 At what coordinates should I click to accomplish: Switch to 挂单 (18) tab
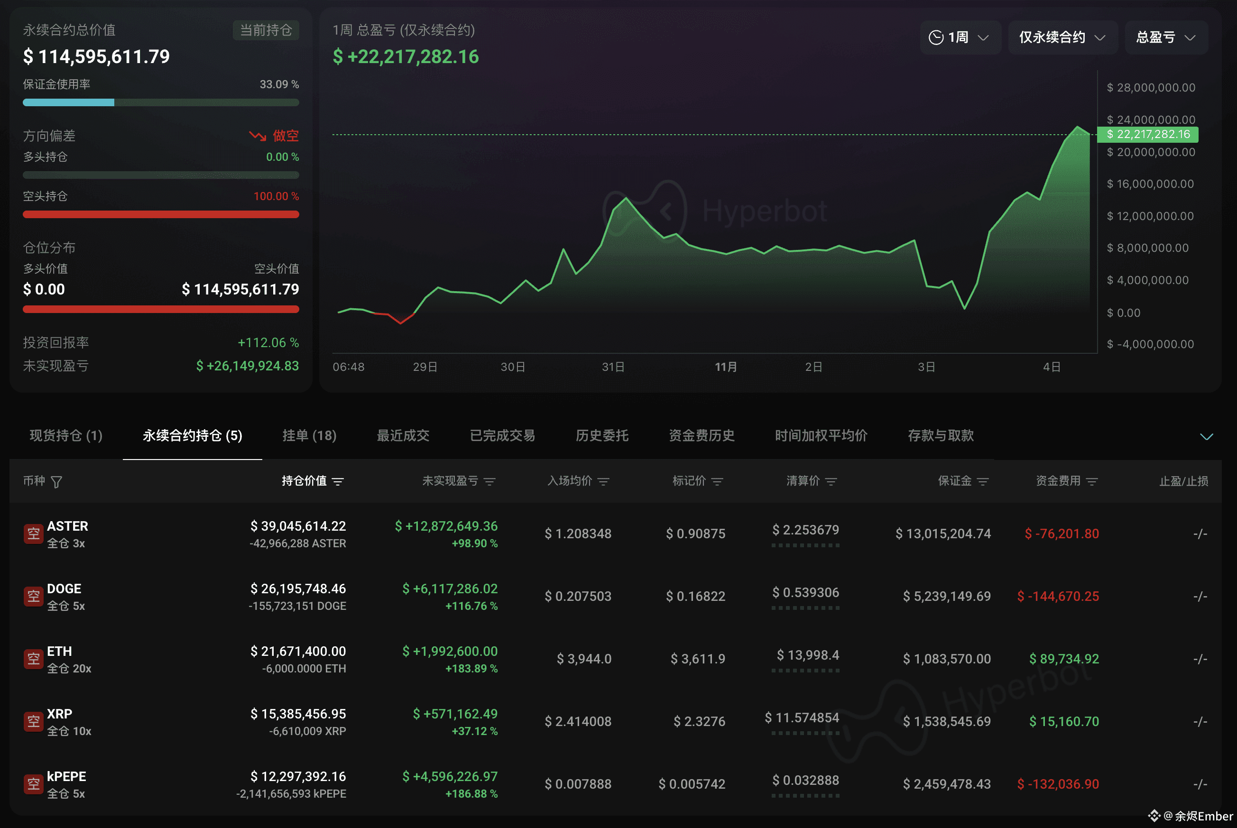point(310,436)
